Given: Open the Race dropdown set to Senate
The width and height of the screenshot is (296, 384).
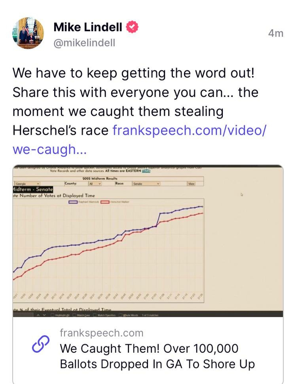Looking at the screenshot, I should [x=146, y=184].
